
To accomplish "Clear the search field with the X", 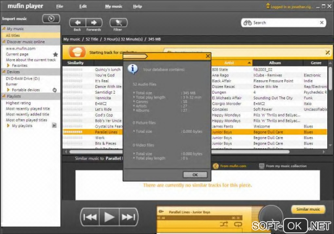I will 322,23.
